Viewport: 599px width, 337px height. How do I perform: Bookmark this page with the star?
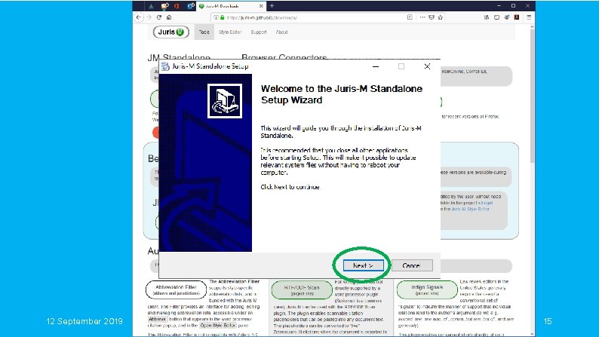(x=440, y=17)
